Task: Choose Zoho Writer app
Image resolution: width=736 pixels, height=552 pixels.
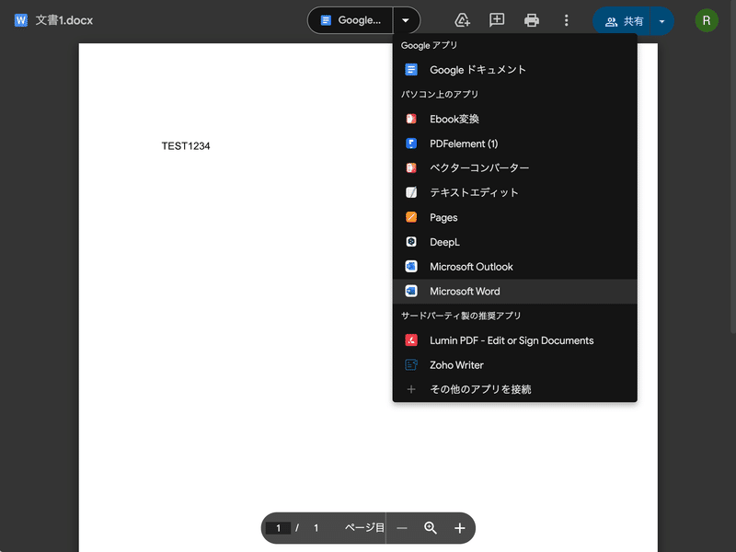Action: click(514, 364)
